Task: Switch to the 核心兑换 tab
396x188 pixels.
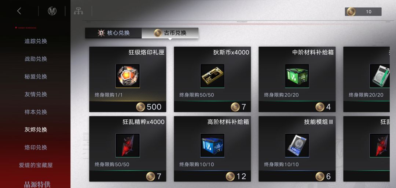Action: click(x=113, y=33)
